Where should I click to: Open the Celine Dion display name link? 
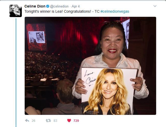click(35, 6)
